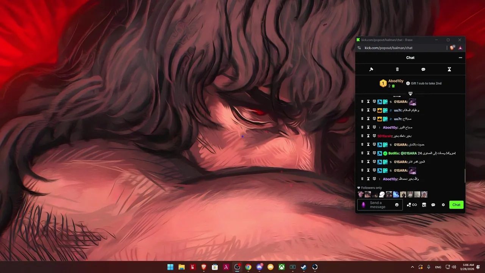Image resolution: width=485 pixels, height=273 pixels.
Task: Open Steam from the taskbar
Action: pos(304,267)
